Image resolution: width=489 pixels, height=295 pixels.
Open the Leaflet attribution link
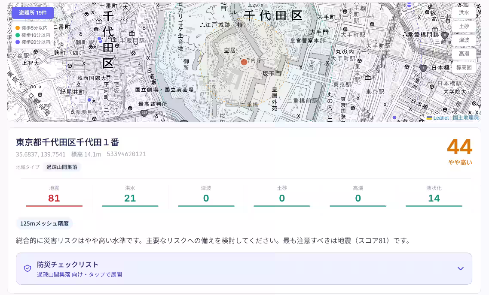coord(437,118)
